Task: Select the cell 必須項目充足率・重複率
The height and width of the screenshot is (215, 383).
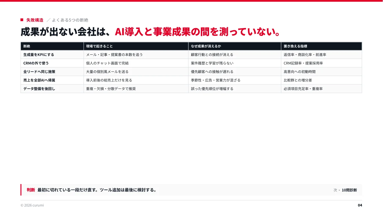Action: (x=321, y=89)
